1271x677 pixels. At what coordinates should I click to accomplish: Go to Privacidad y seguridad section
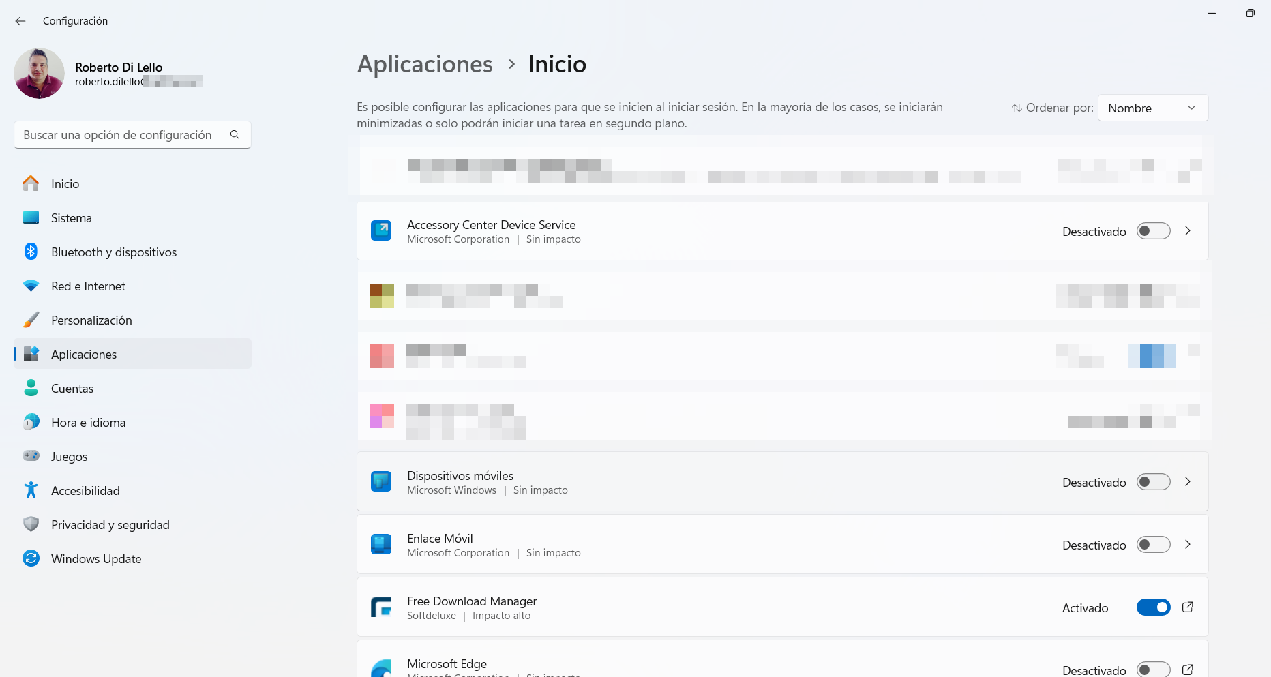pos(110,524)
